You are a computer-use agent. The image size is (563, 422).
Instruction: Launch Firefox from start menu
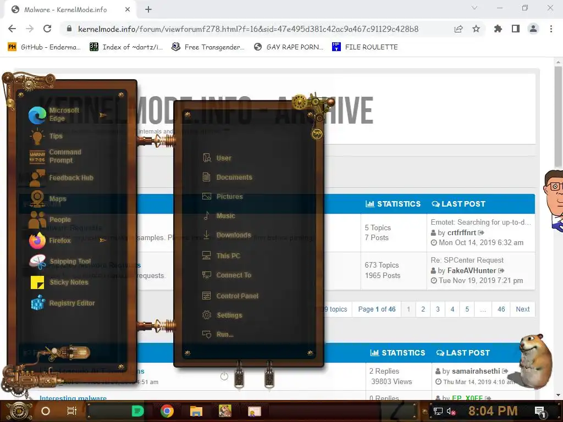(50, 241)
